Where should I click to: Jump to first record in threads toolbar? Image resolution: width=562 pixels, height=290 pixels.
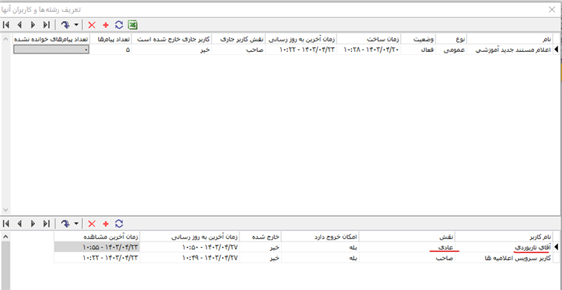point(7,25)
